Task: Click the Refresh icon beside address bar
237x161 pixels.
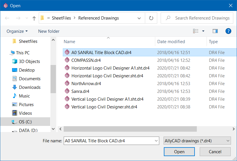Action: pyautogui.click(x=151, y=18)
